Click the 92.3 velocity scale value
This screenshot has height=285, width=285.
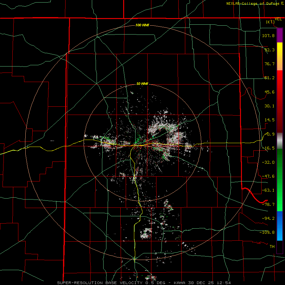coord(269,50)
